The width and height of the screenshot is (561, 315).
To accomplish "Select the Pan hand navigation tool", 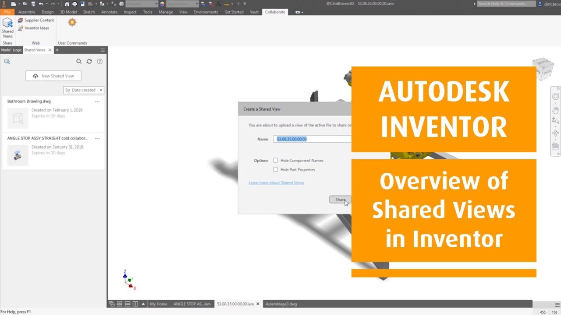I will (555, 109).
